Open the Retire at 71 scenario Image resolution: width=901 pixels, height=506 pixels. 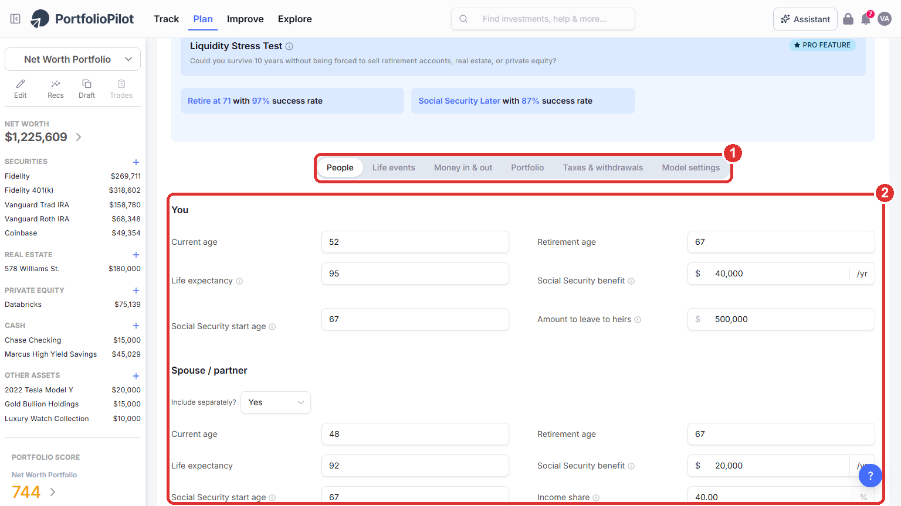292,101
